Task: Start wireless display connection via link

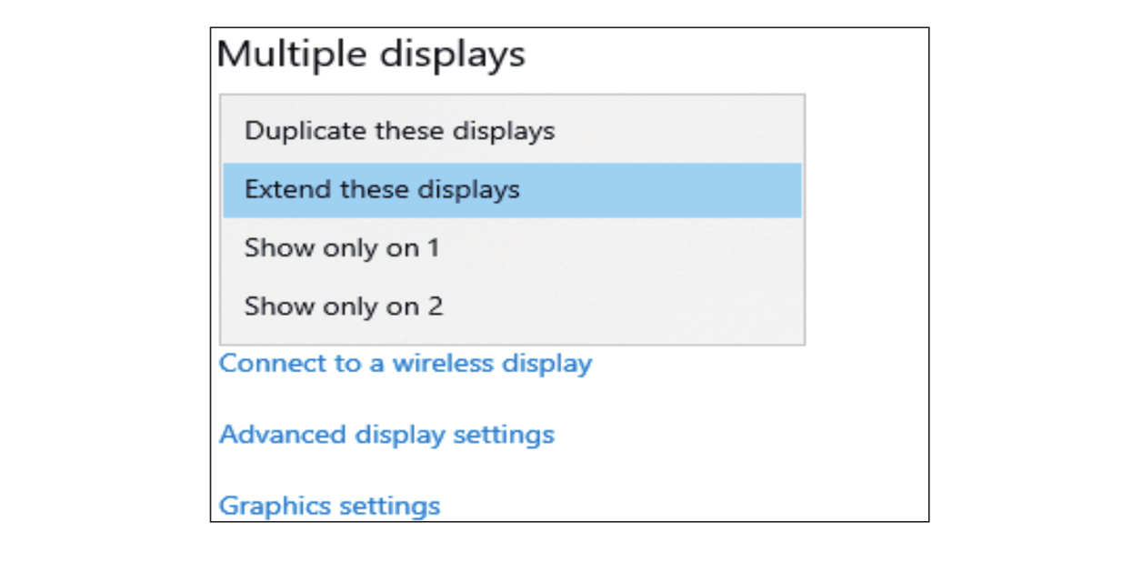Action: (x=406, y=364)
